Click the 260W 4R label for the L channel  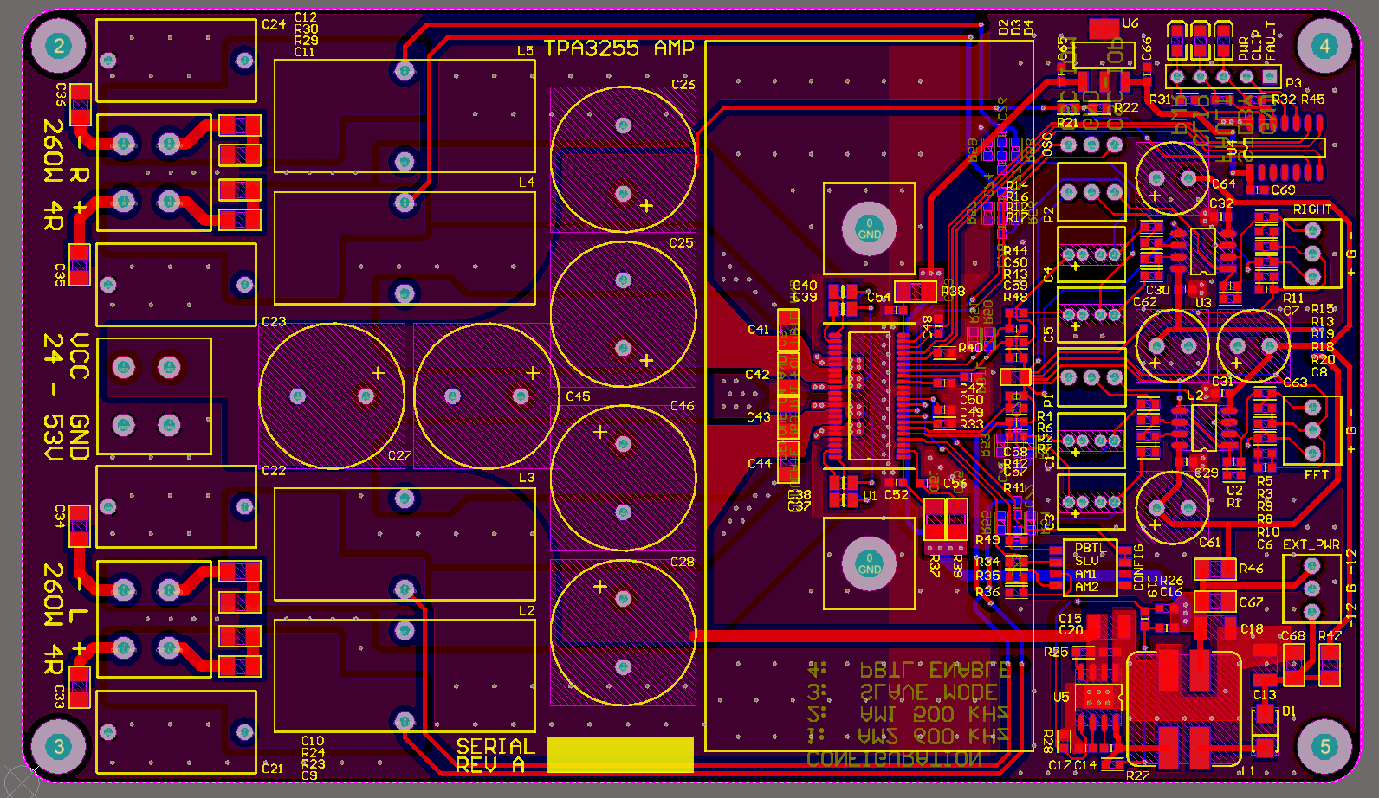tap(54, 620)
